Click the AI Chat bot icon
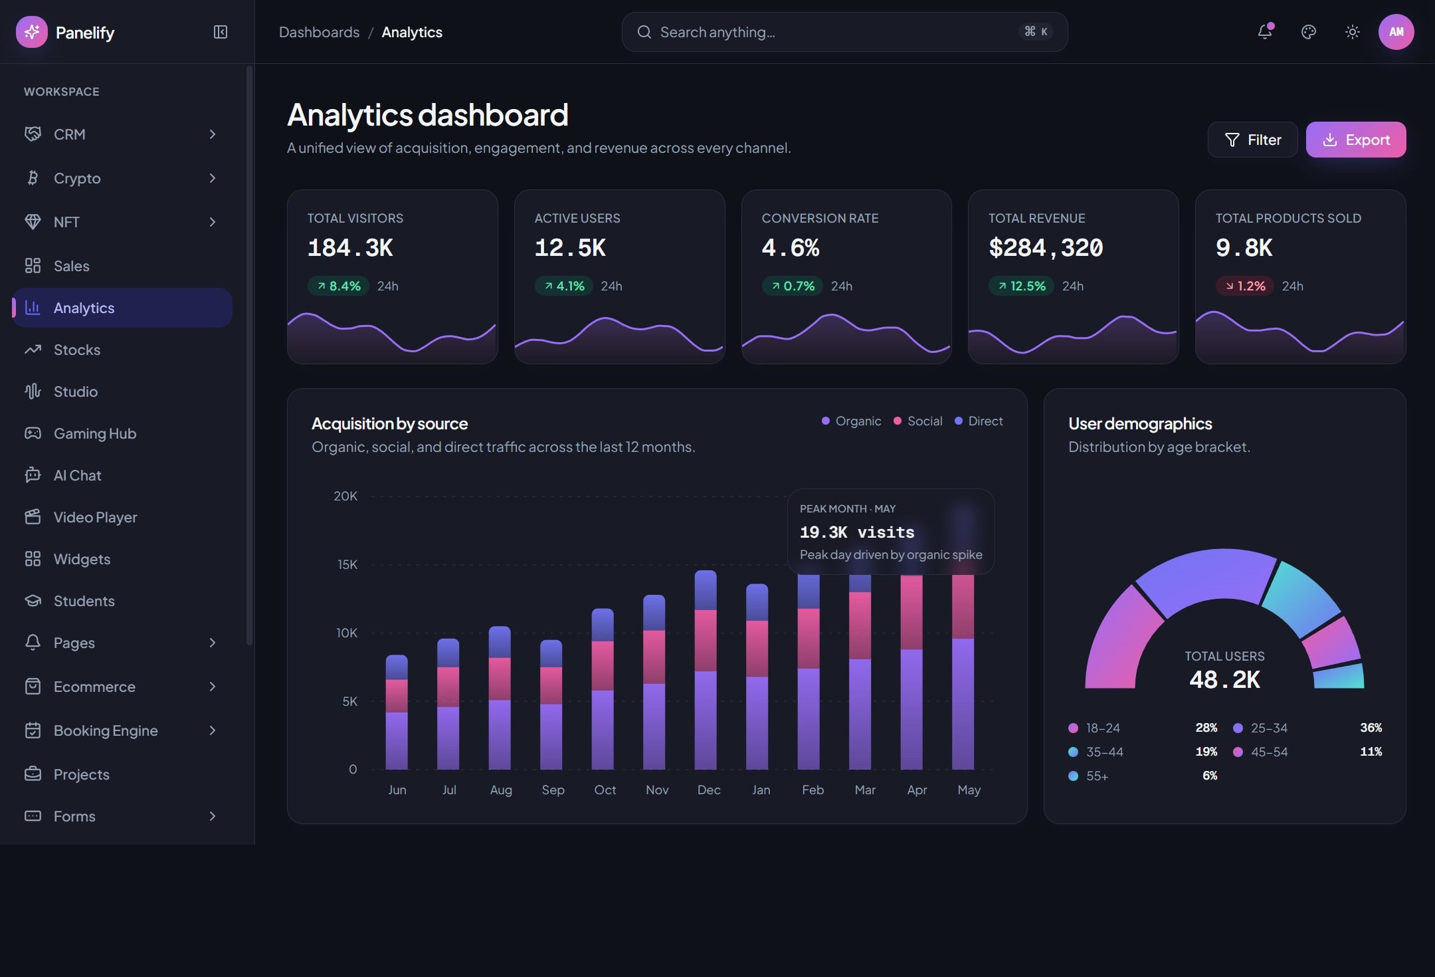This screenshot has width=1435, height=977. click(33, 475)
